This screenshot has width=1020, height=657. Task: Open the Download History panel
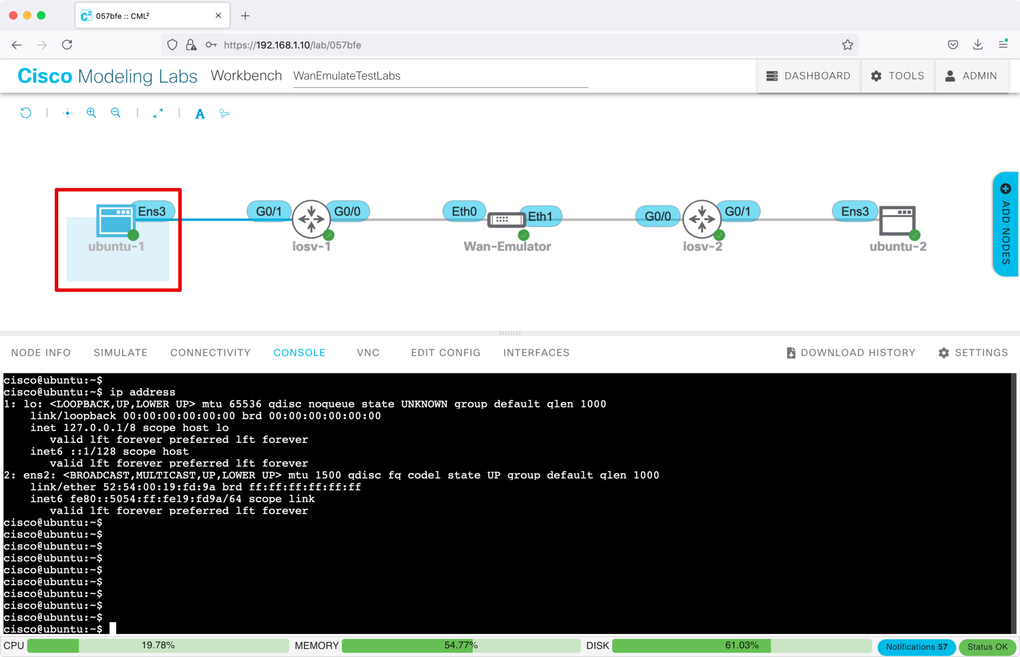pyautogui.click(x=851, y=352)
